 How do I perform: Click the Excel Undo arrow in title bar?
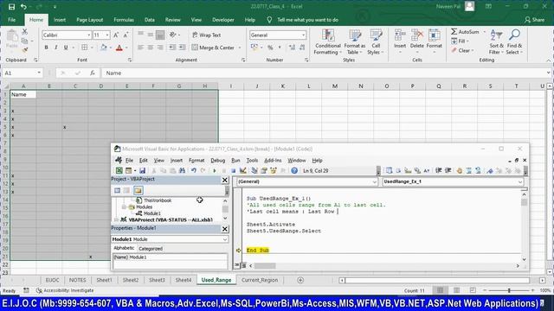[23, 7]
